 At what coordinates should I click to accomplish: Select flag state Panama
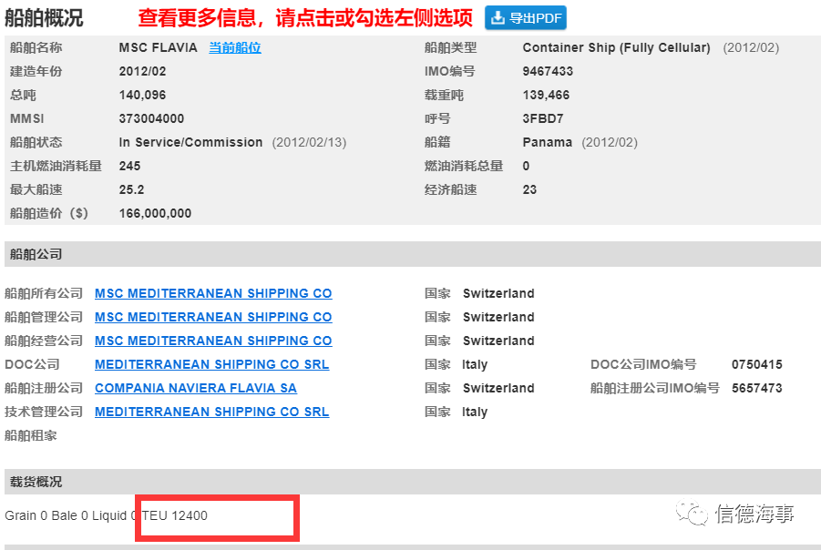[547, 142]
